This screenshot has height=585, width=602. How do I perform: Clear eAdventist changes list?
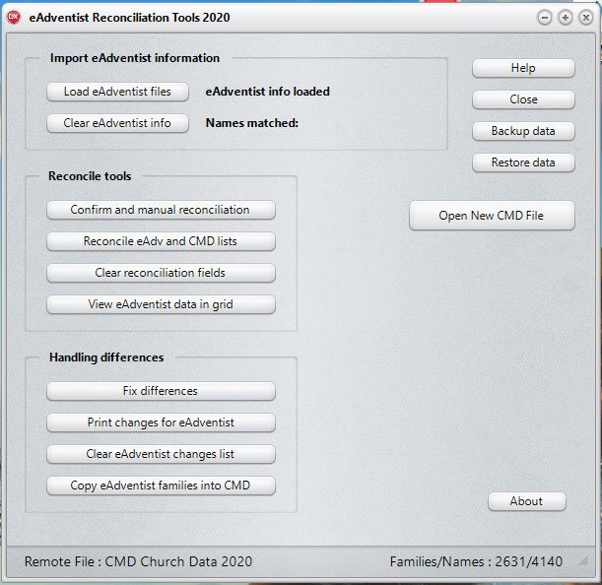161,454
